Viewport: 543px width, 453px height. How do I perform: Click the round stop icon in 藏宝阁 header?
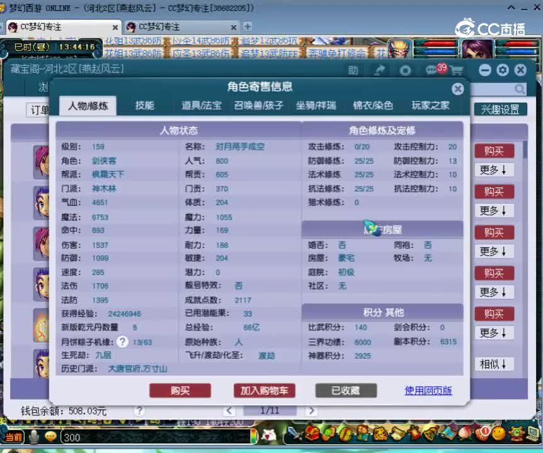pos(405,71)
